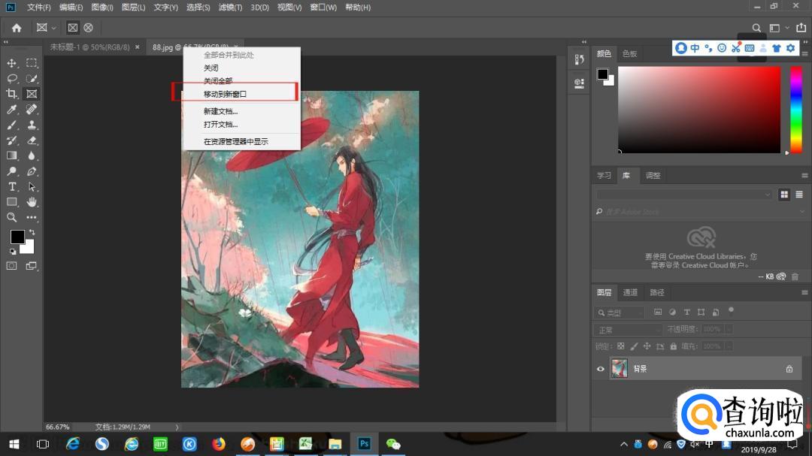Click the hue slider in Color panel
Image resolution: width=812 pixels, height=456 pixels.
[x=796, y=110]
